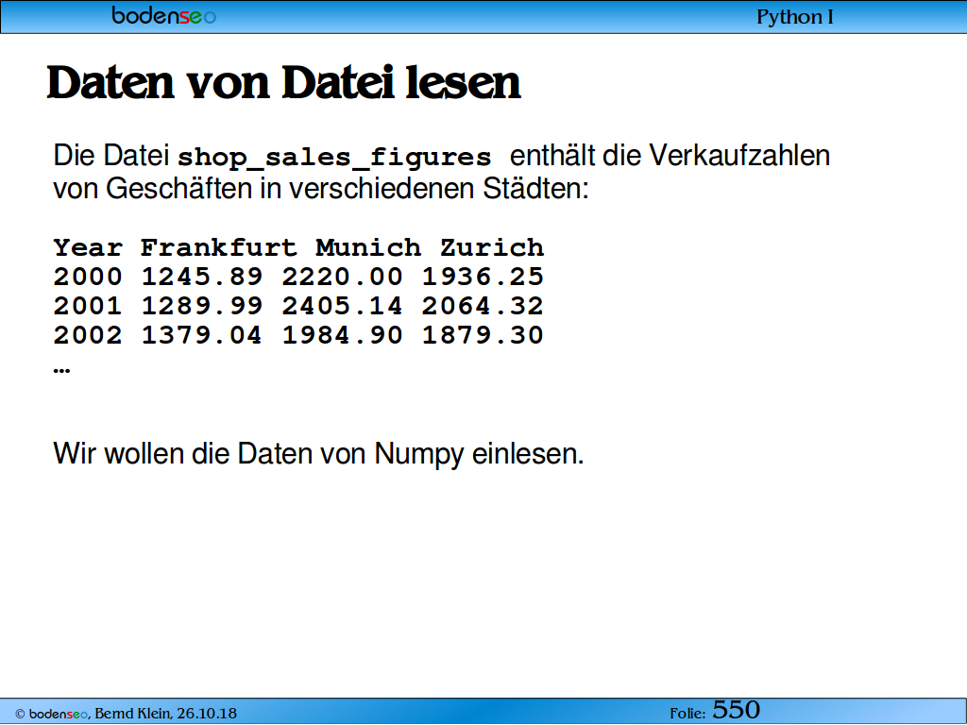Screen dimensions: 967x725
Task: Click the year value '2001'
Action: pyautogui.click(x=88, y=307)
